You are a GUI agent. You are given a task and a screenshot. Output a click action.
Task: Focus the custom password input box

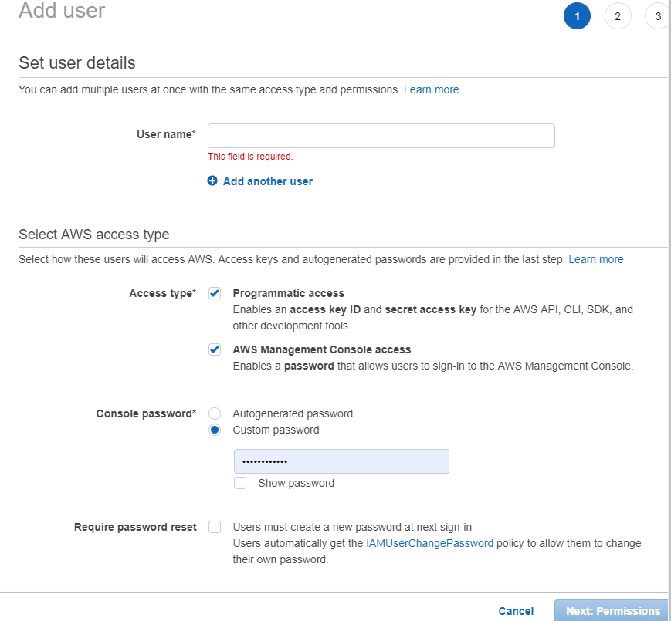tap(341, 461)
